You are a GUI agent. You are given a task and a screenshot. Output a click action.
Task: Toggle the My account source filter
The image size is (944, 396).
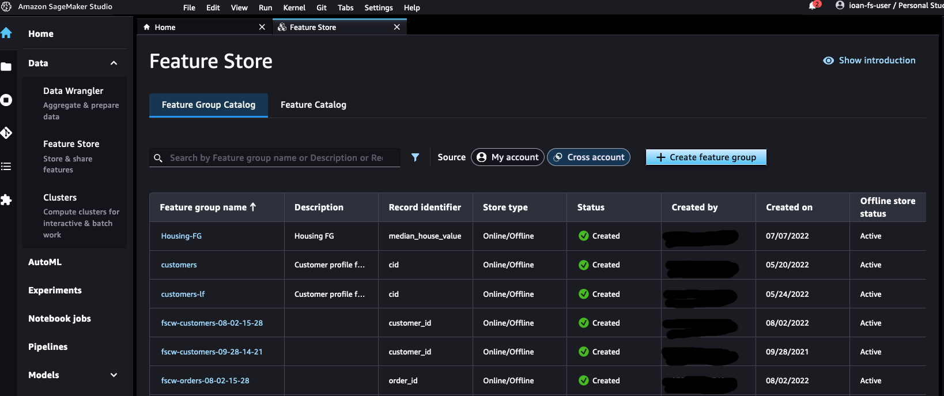coord(508,157)
